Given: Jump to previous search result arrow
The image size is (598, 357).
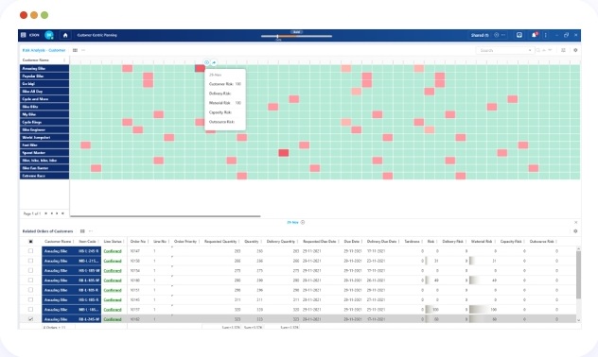Looking at the screenshot, I should (x=544, y=50).
